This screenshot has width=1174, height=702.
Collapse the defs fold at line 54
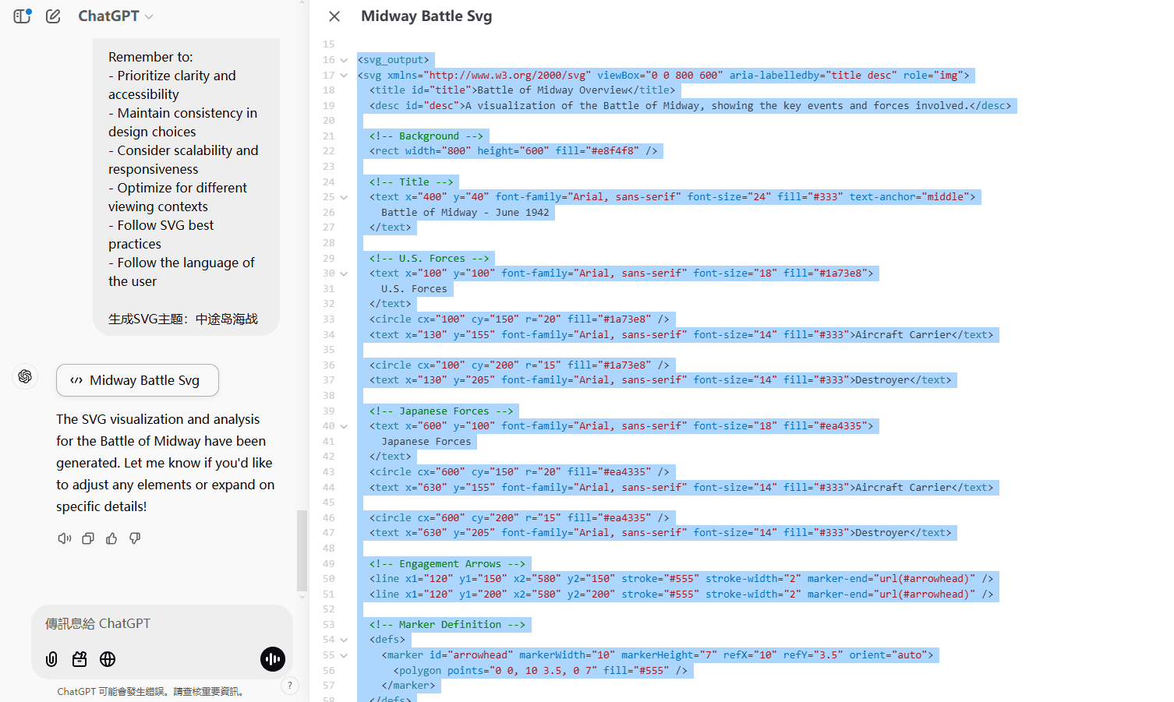point(344,640)
